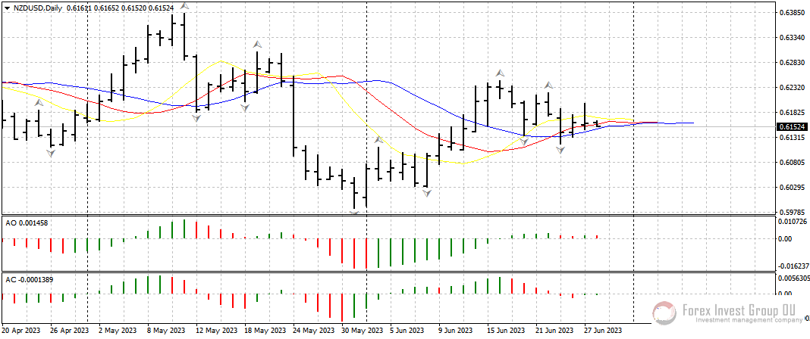The height and width of the screenshot is (339, 810).
Task: Click the 15 Jun 2023 date label
Action: click(506, 331)
